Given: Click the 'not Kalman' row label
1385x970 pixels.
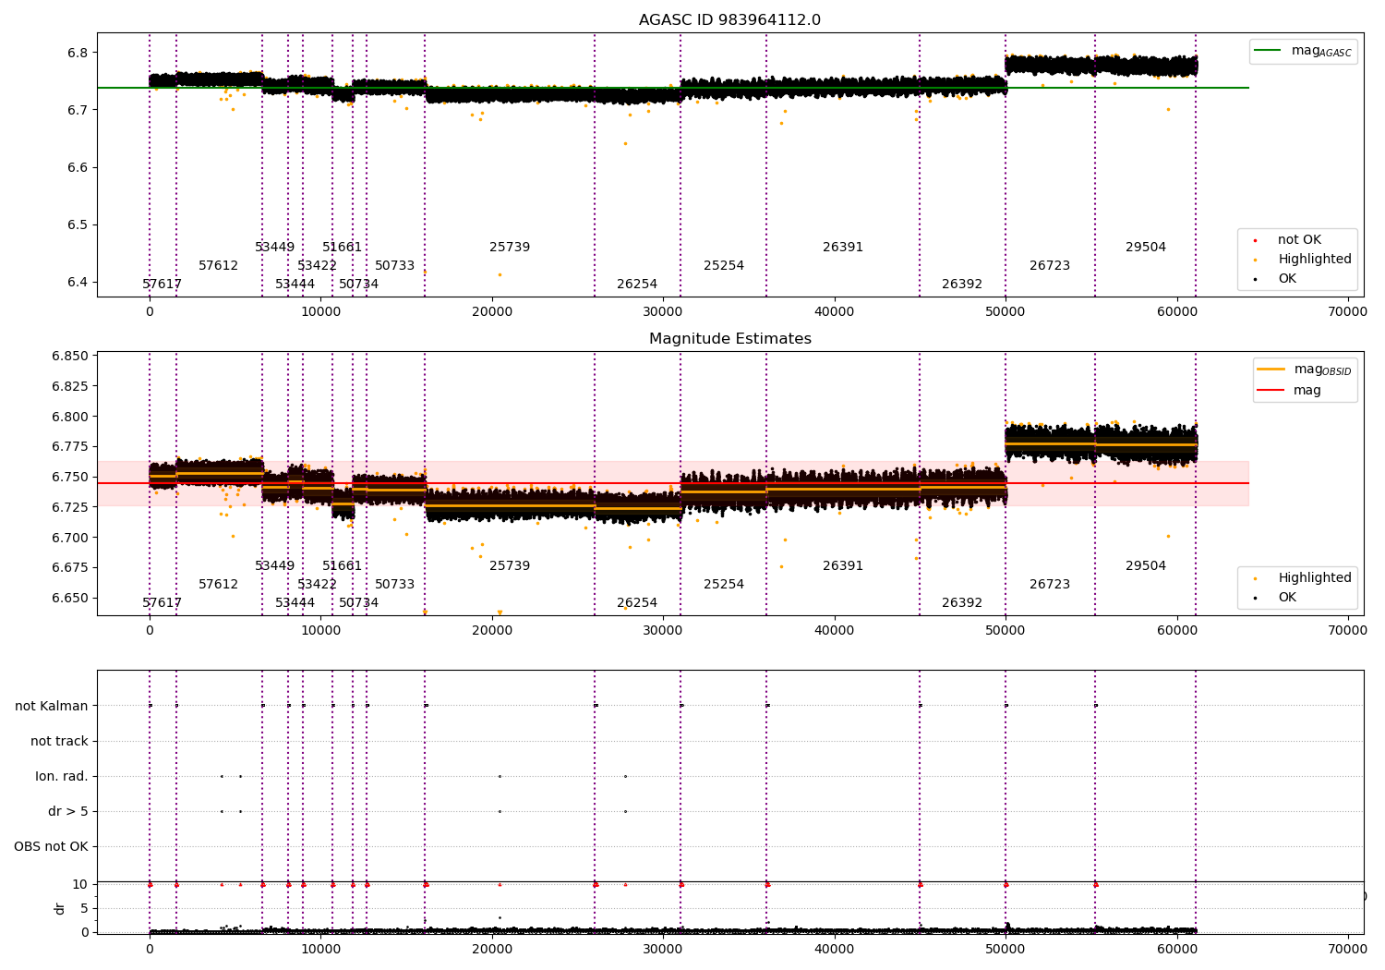Looking at the screenshot, I should (x=52, y=707).
